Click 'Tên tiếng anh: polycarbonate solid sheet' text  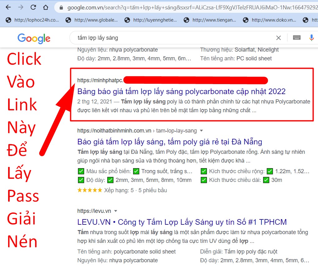(x=126, y=252)
